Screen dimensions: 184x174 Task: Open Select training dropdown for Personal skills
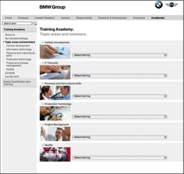[120, 96]
